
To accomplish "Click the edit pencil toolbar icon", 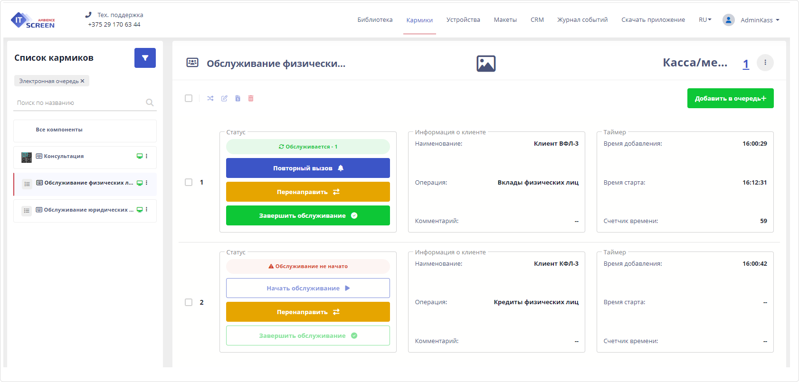I will [224, 98].
